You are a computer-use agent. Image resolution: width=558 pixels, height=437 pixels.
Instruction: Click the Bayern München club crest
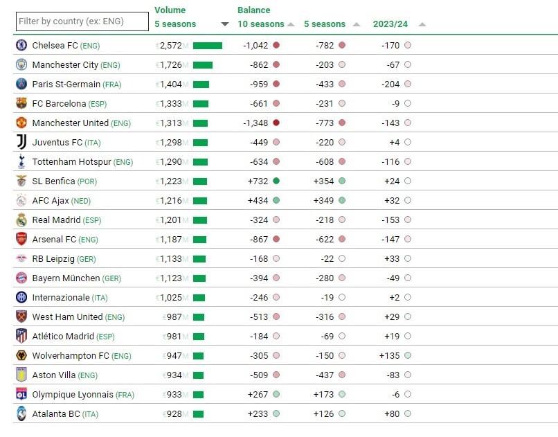point(21,278)
